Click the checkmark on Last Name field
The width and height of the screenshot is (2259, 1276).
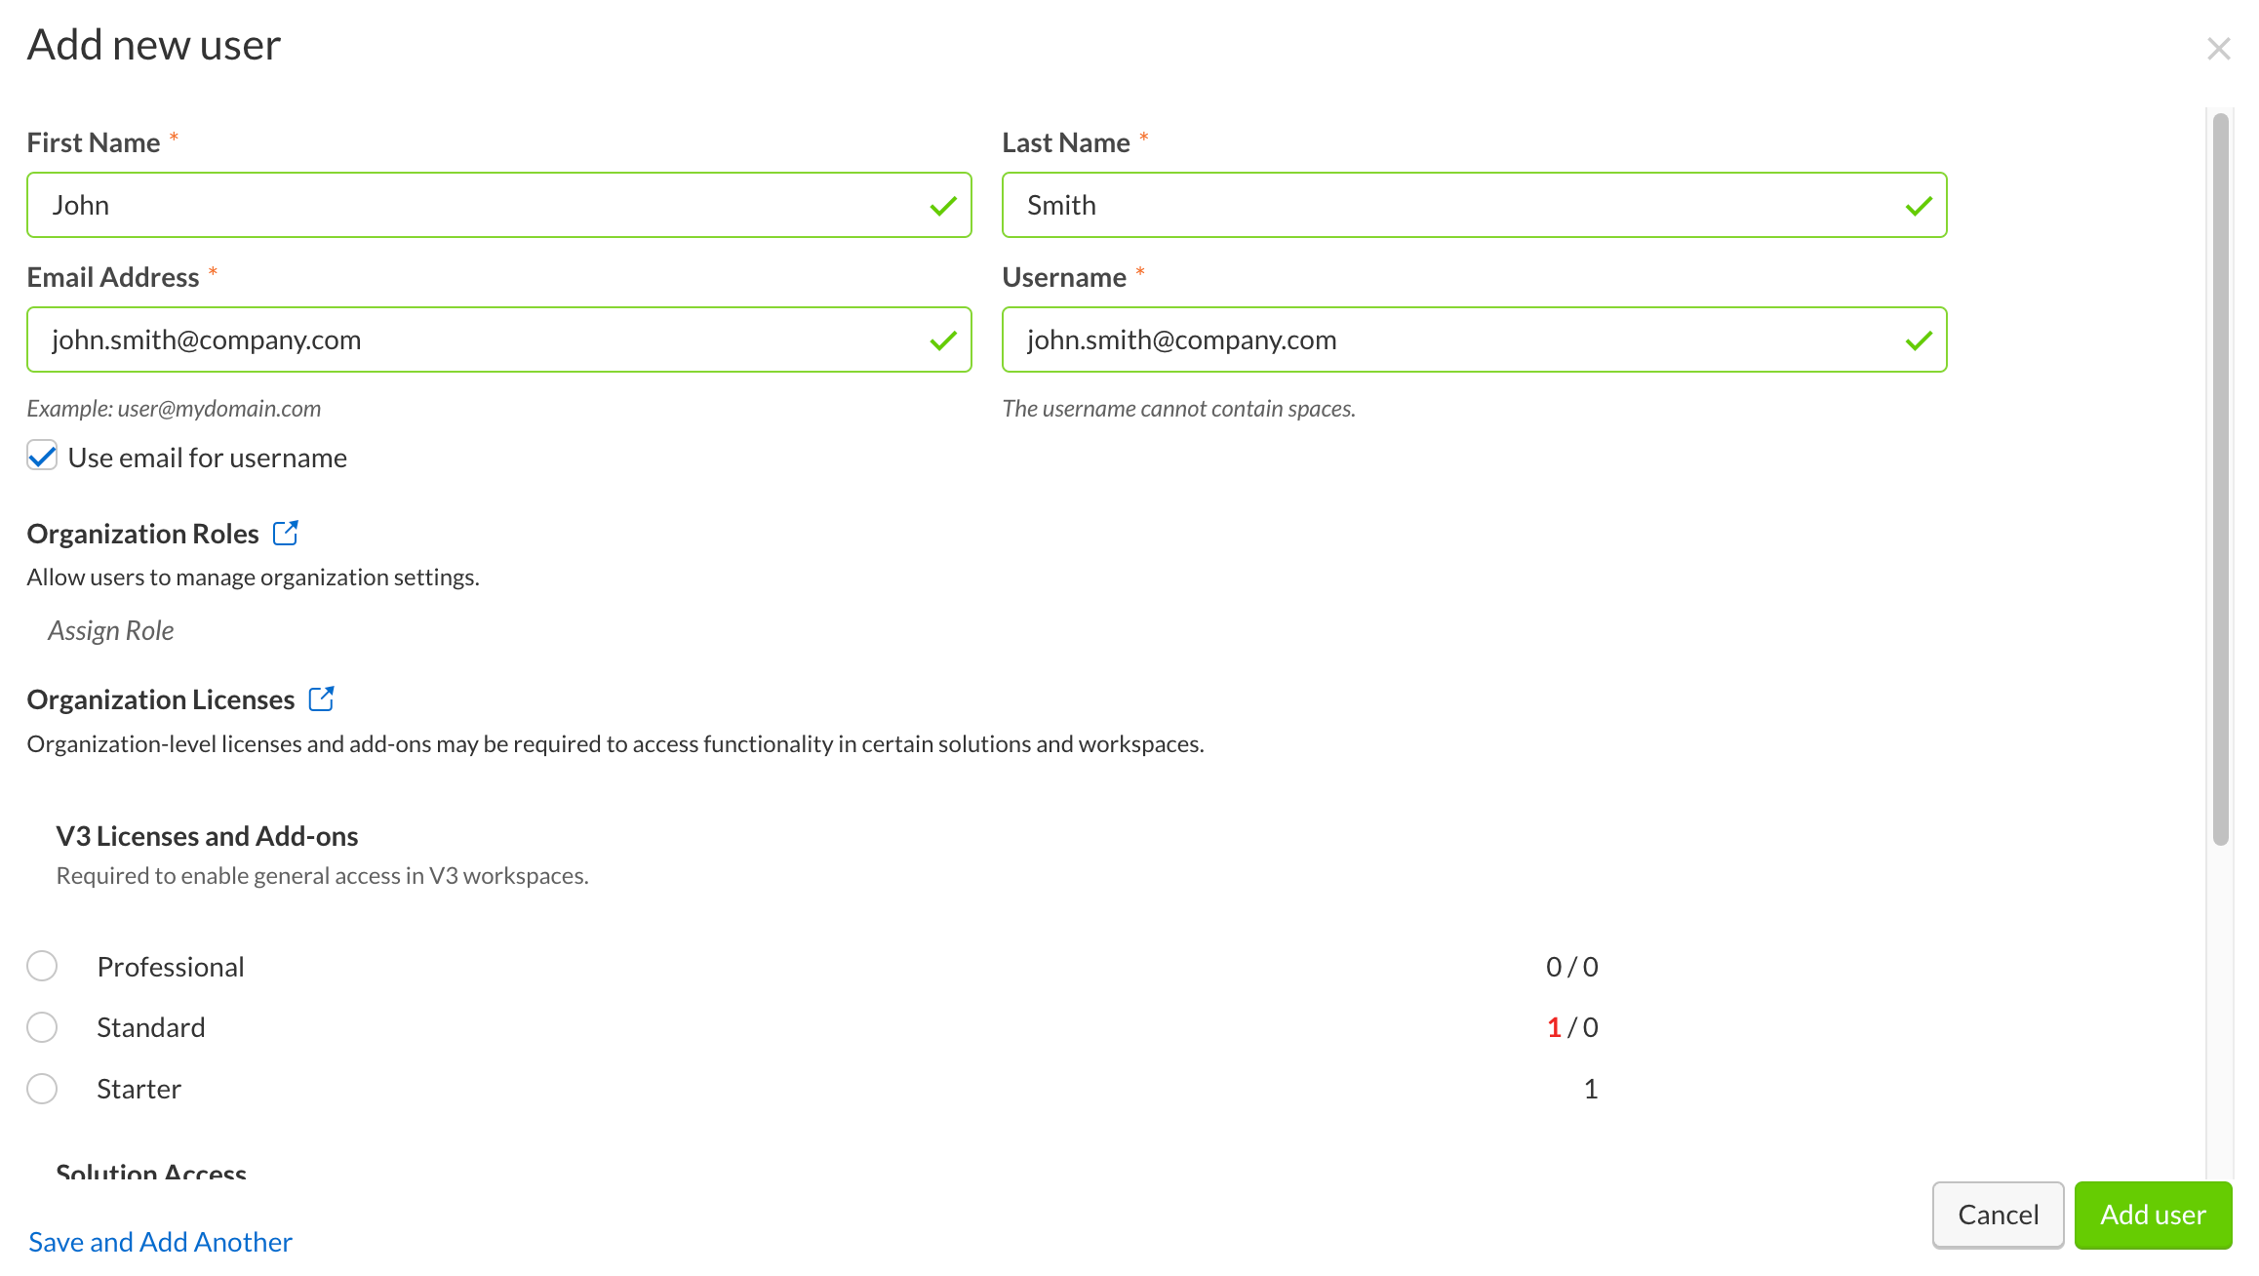(x=1918, y=205)
